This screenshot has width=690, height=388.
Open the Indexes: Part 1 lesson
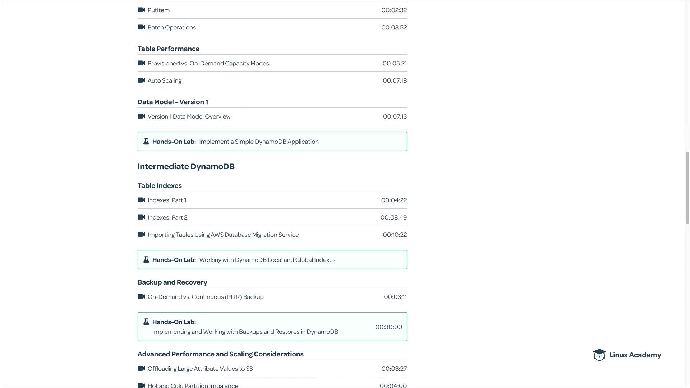click(x=167, y=200)
